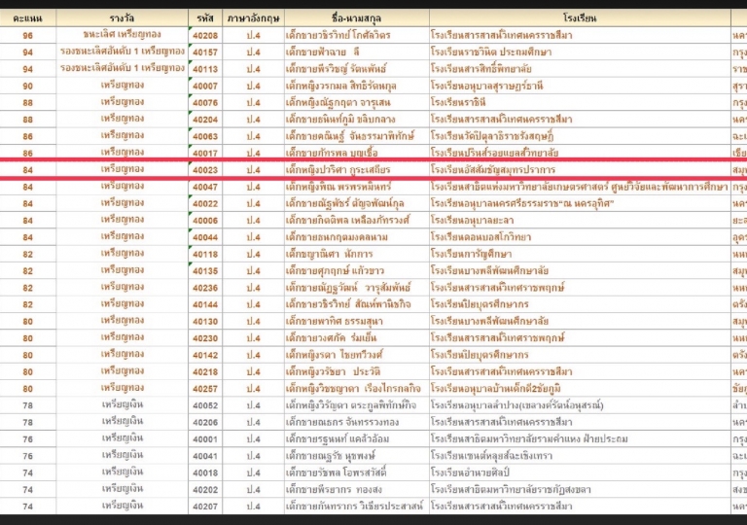The height and width of the screenshot is (525, 747).
Task: Select the score 84 in row 40023
Action: click(x=27, y=170)
